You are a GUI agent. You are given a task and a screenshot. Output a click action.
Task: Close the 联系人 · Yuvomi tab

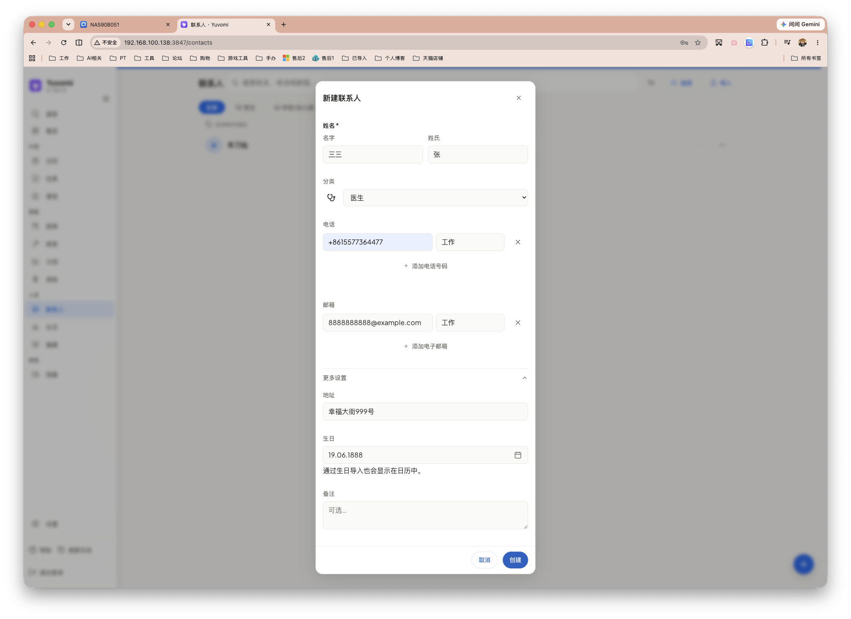268,25
